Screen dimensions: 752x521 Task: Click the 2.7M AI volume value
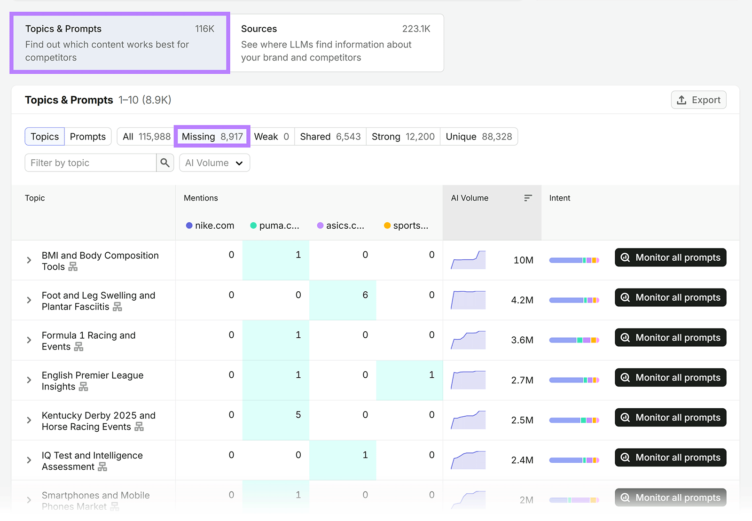(x=522, y=380)
